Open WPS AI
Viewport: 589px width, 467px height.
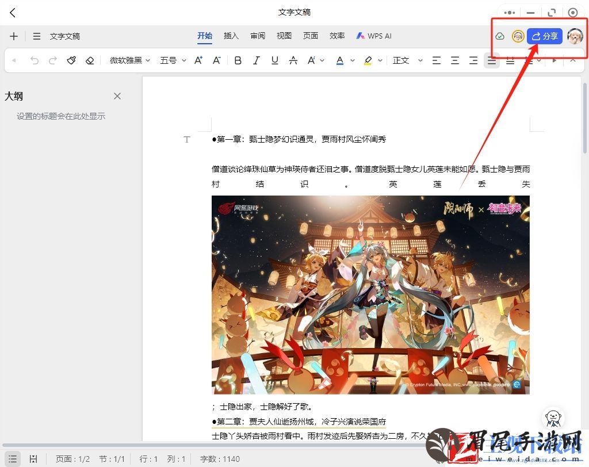[374, 36]
